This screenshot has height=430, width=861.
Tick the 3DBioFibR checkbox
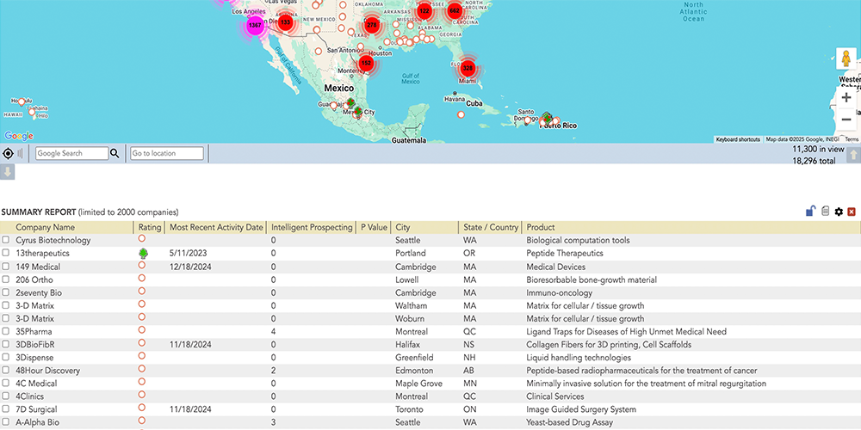[x=5, y=345]
